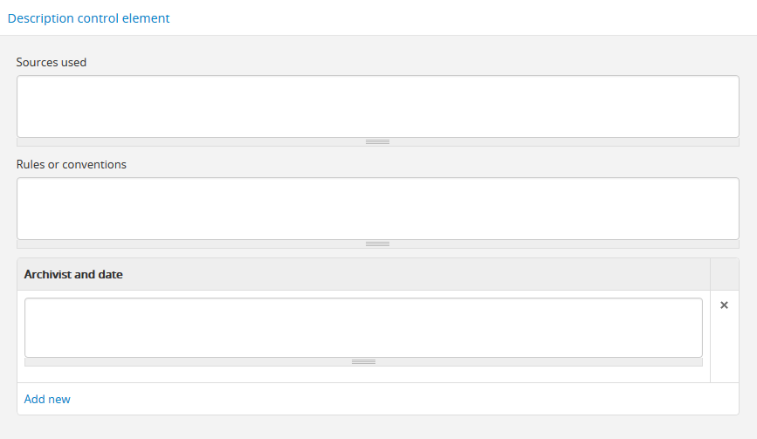Image resolution: width=757 pixels, height=439 pixels.
Task: Select the Archivist and date text box
Action: pyautogui.click(x=363, y=327)
